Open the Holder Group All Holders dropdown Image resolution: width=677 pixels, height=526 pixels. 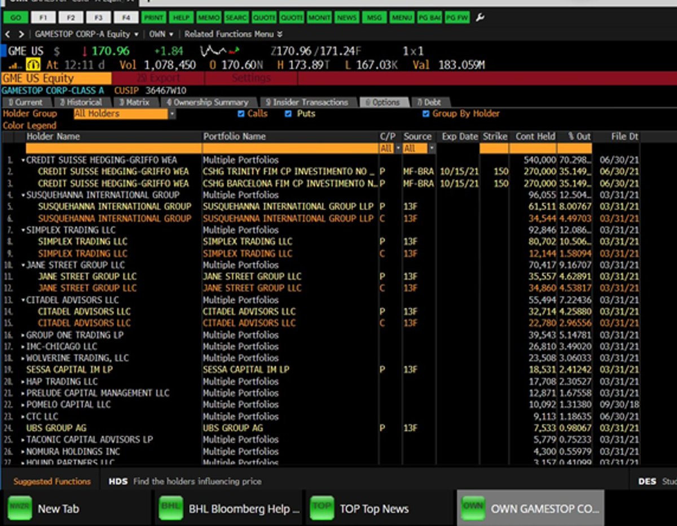coord(124,114)
